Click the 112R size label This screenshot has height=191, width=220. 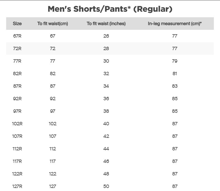[17, 149]
